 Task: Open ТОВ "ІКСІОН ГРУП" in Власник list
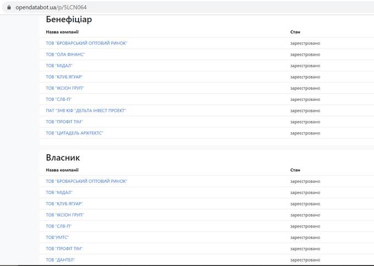click(65, 215)
